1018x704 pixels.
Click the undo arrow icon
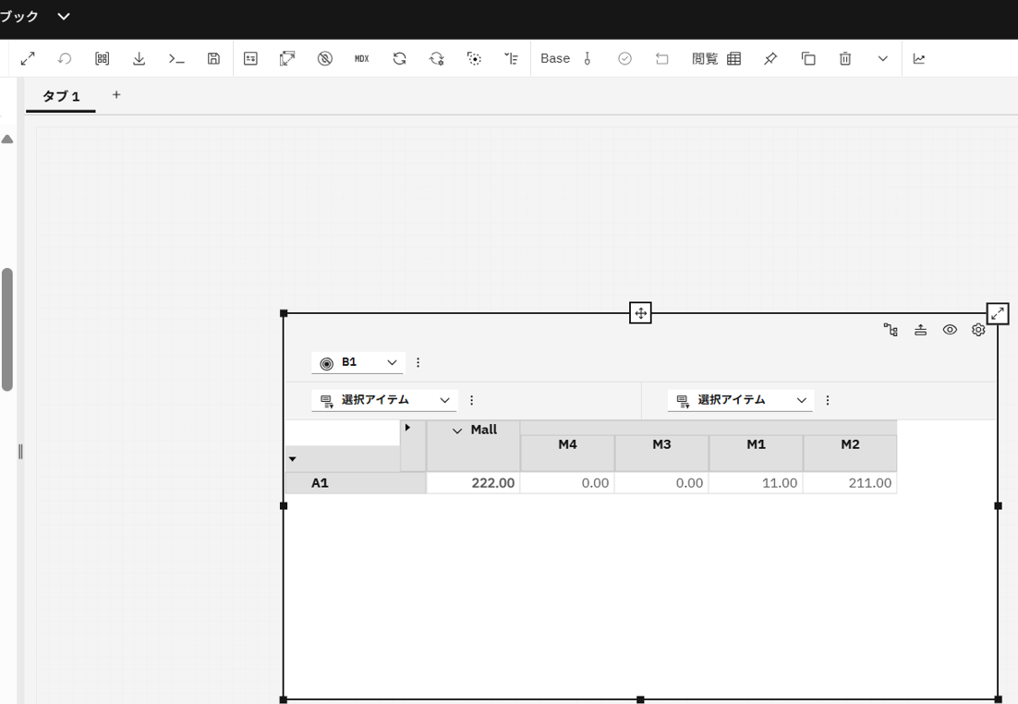(65, 58)
